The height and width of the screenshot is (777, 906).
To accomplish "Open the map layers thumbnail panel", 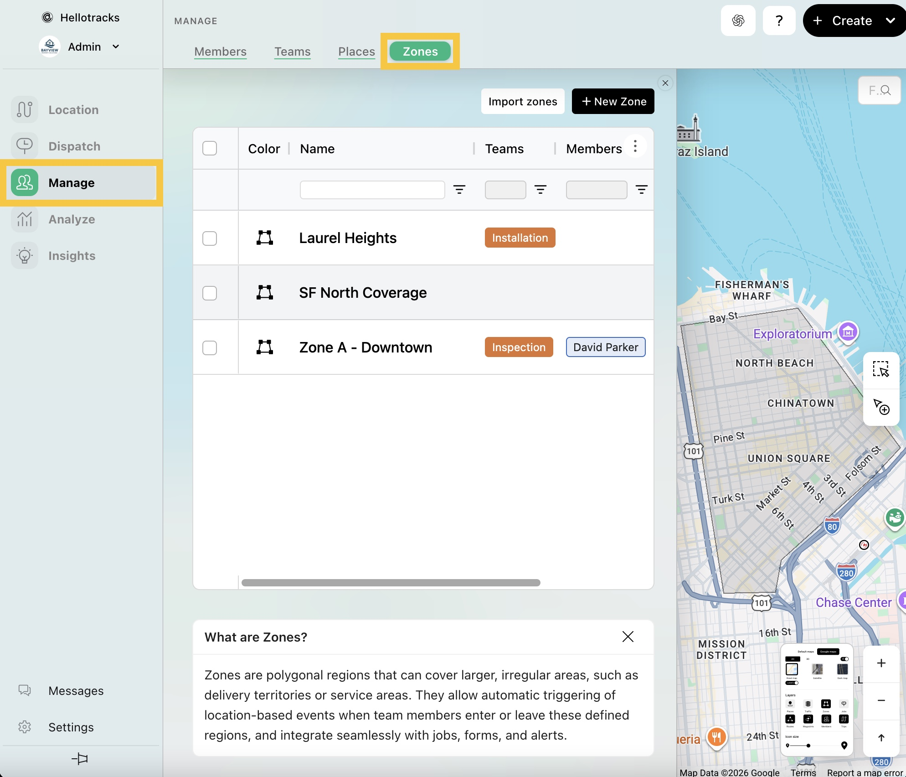I will [x=816, y=700].
